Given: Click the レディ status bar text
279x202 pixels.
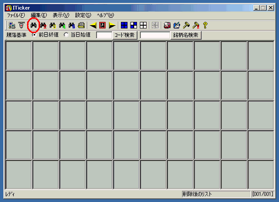Looking at the screenshot, I should coord(10,194).
